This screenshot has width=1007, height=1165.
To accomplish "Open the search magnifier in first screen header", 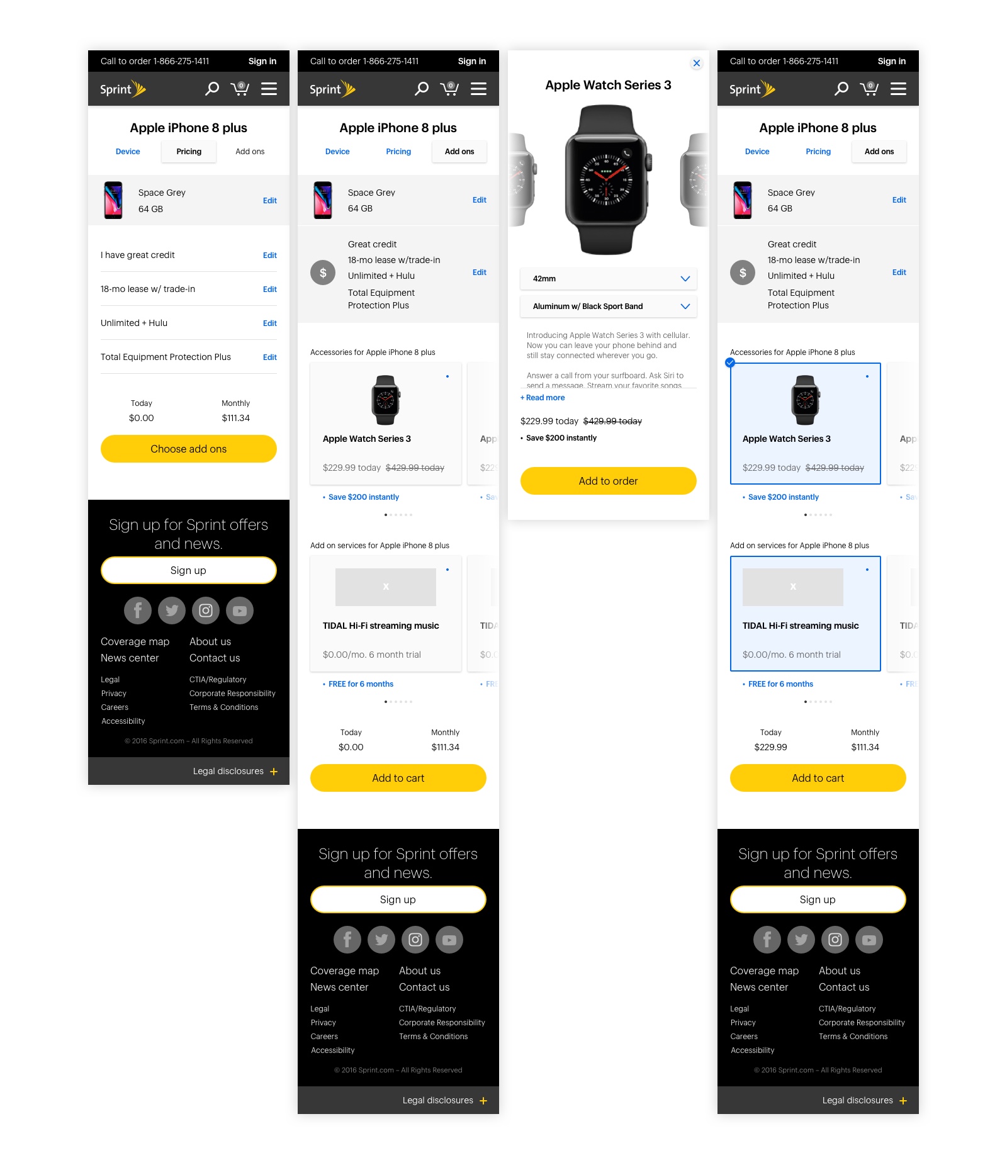I will click(x=212, y=89).
